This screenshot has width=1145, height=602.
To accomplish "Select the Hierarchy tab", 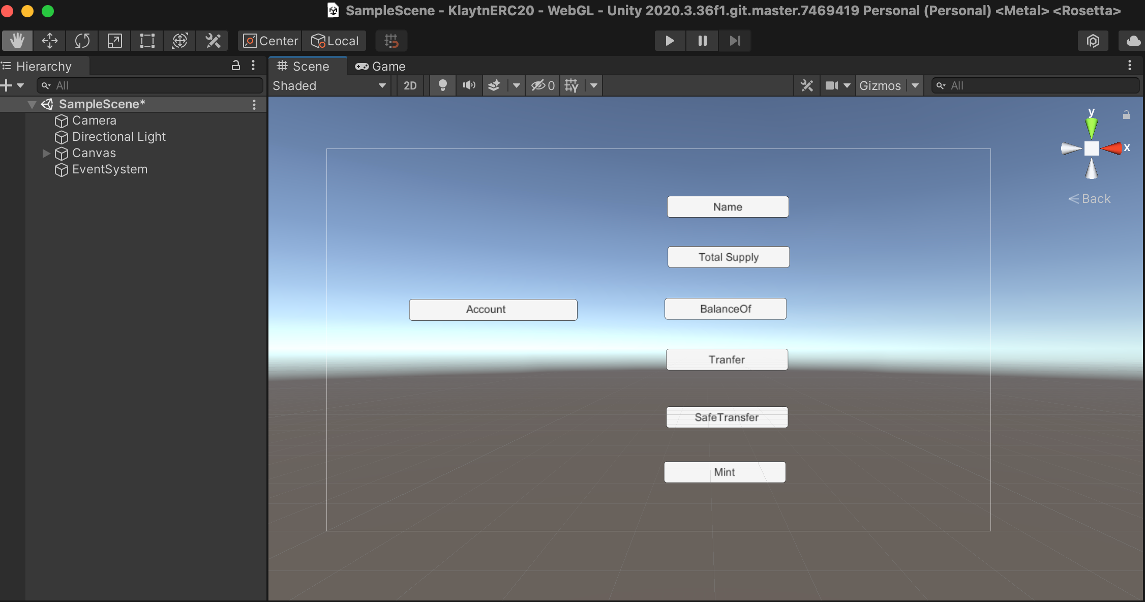I will pyautogui.click(x=44, y=66).
